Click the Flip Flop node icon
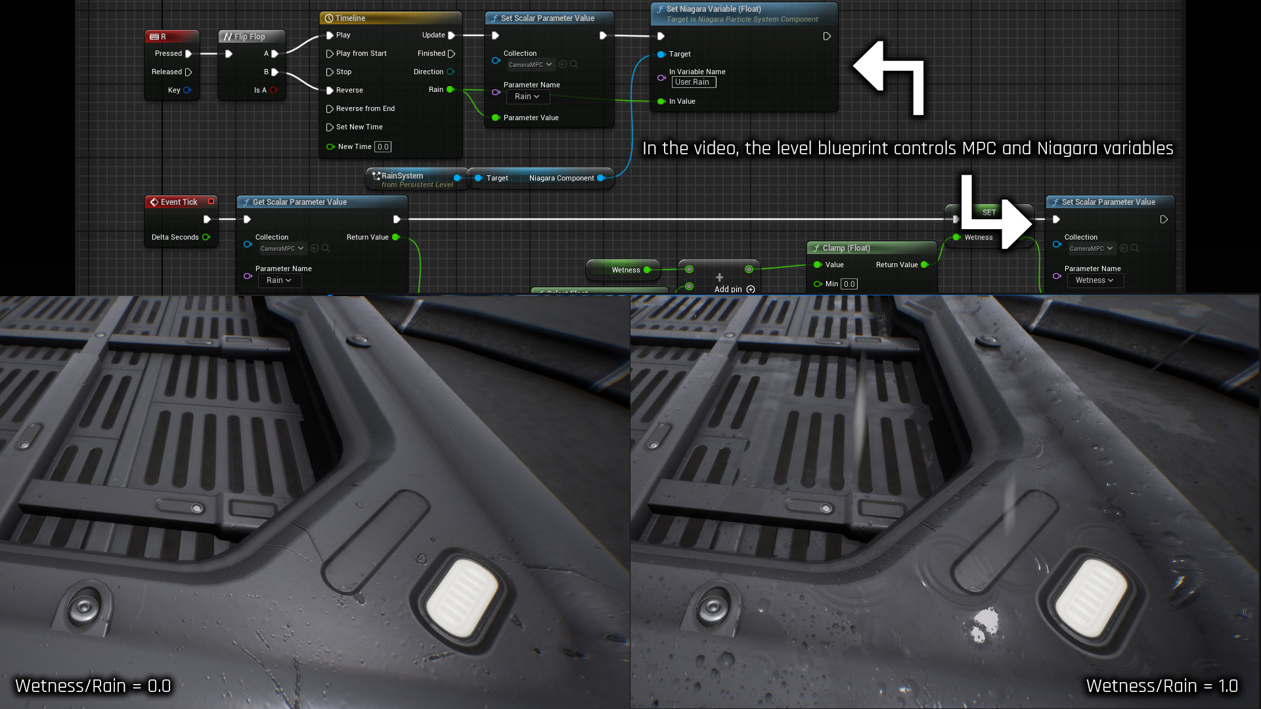The height and width of the screenshot is (709, 1261). (x=227, y=37)
